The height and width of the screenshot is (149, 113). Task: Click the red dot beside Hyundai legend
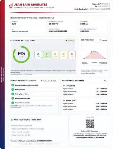click(101, 40)
